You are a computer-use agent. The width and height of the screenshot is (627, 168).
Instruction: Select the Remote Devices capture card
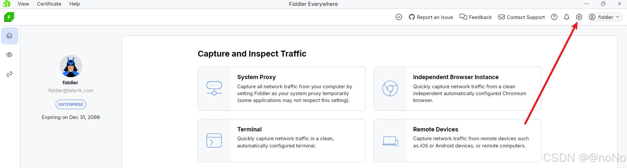(x=457, y=141)
